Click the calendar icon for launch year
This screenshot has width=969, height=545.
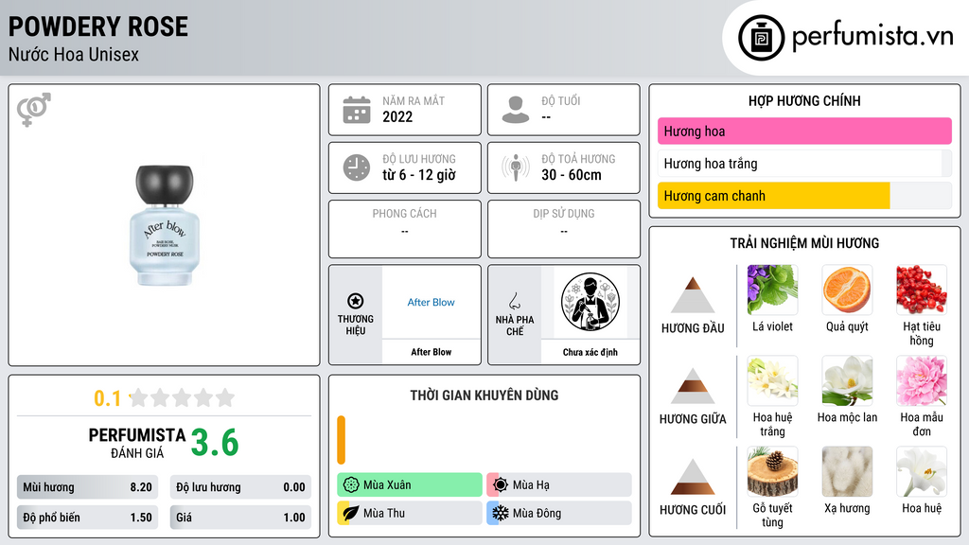357,110
